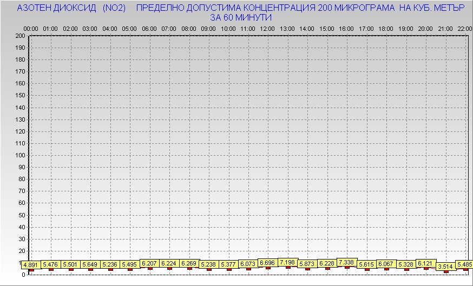
Task: Select the 21:00 time axis label
Action: (x=445, y=29)
